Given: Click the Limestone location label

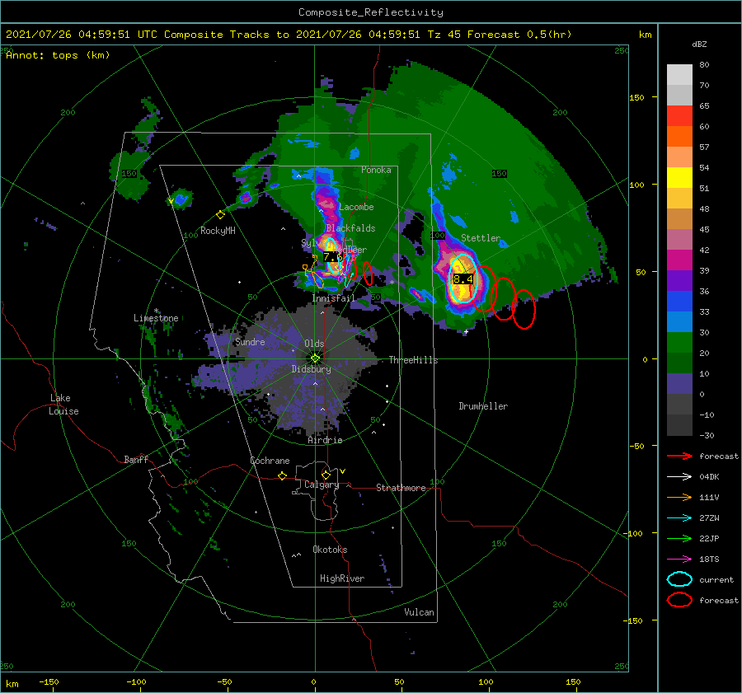Looking at the screenshot, I should [156, 318].
